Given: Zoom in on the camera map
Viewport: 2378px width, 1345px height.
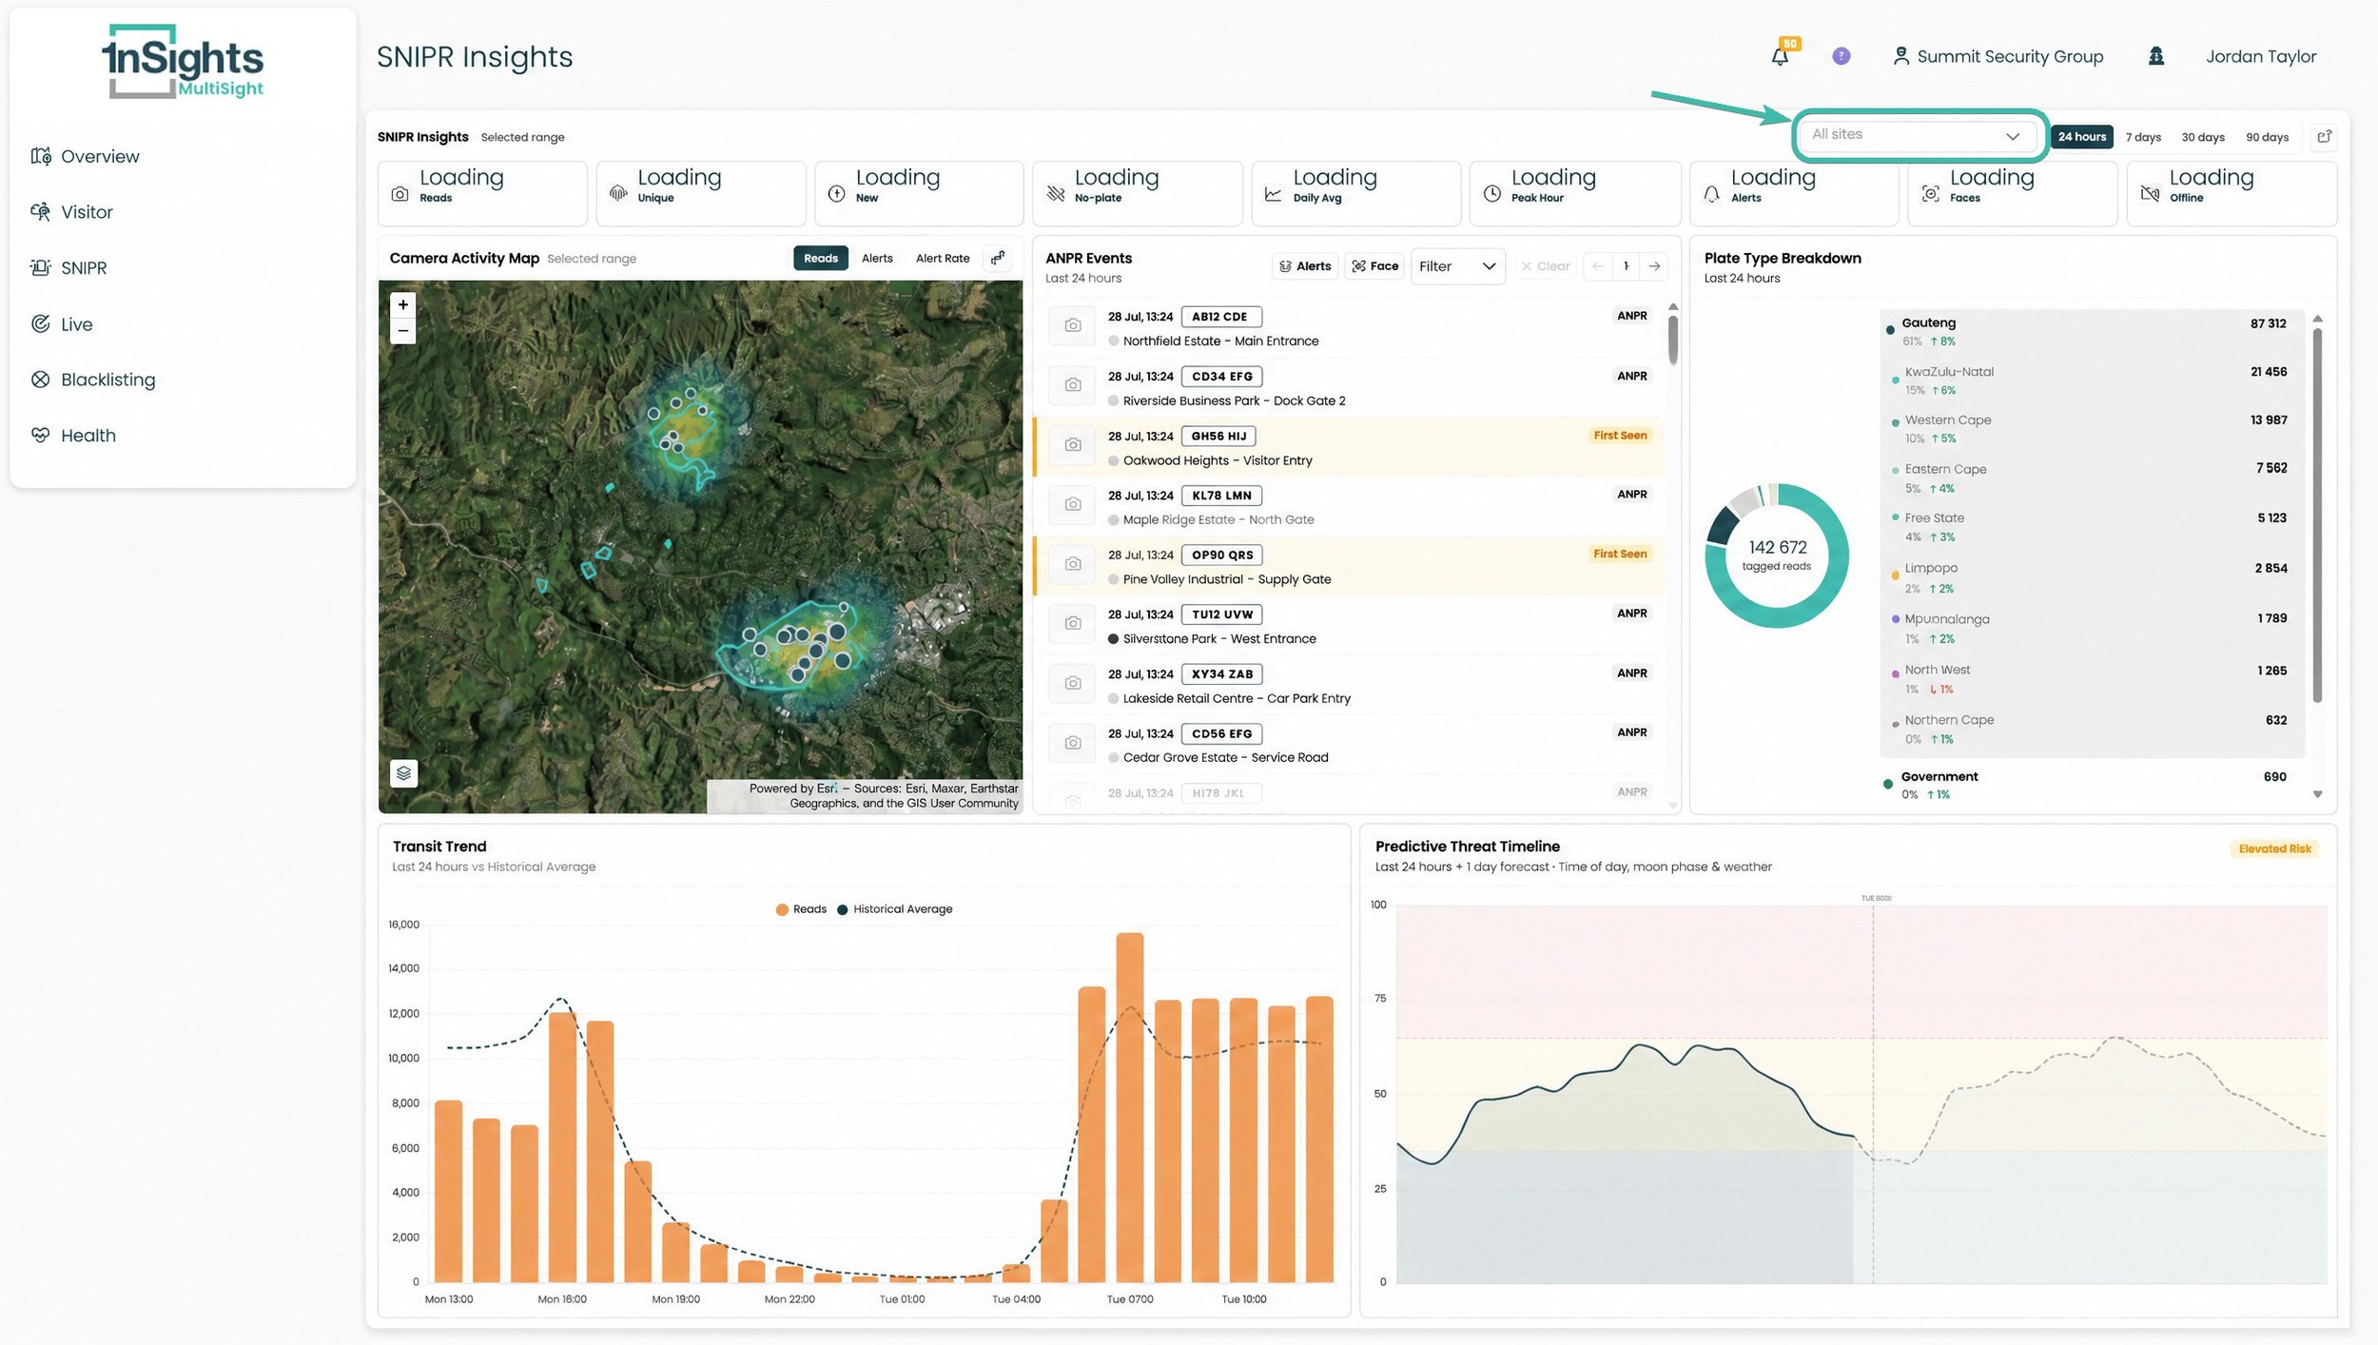Looking at the screenshot, I should (403, 304).
